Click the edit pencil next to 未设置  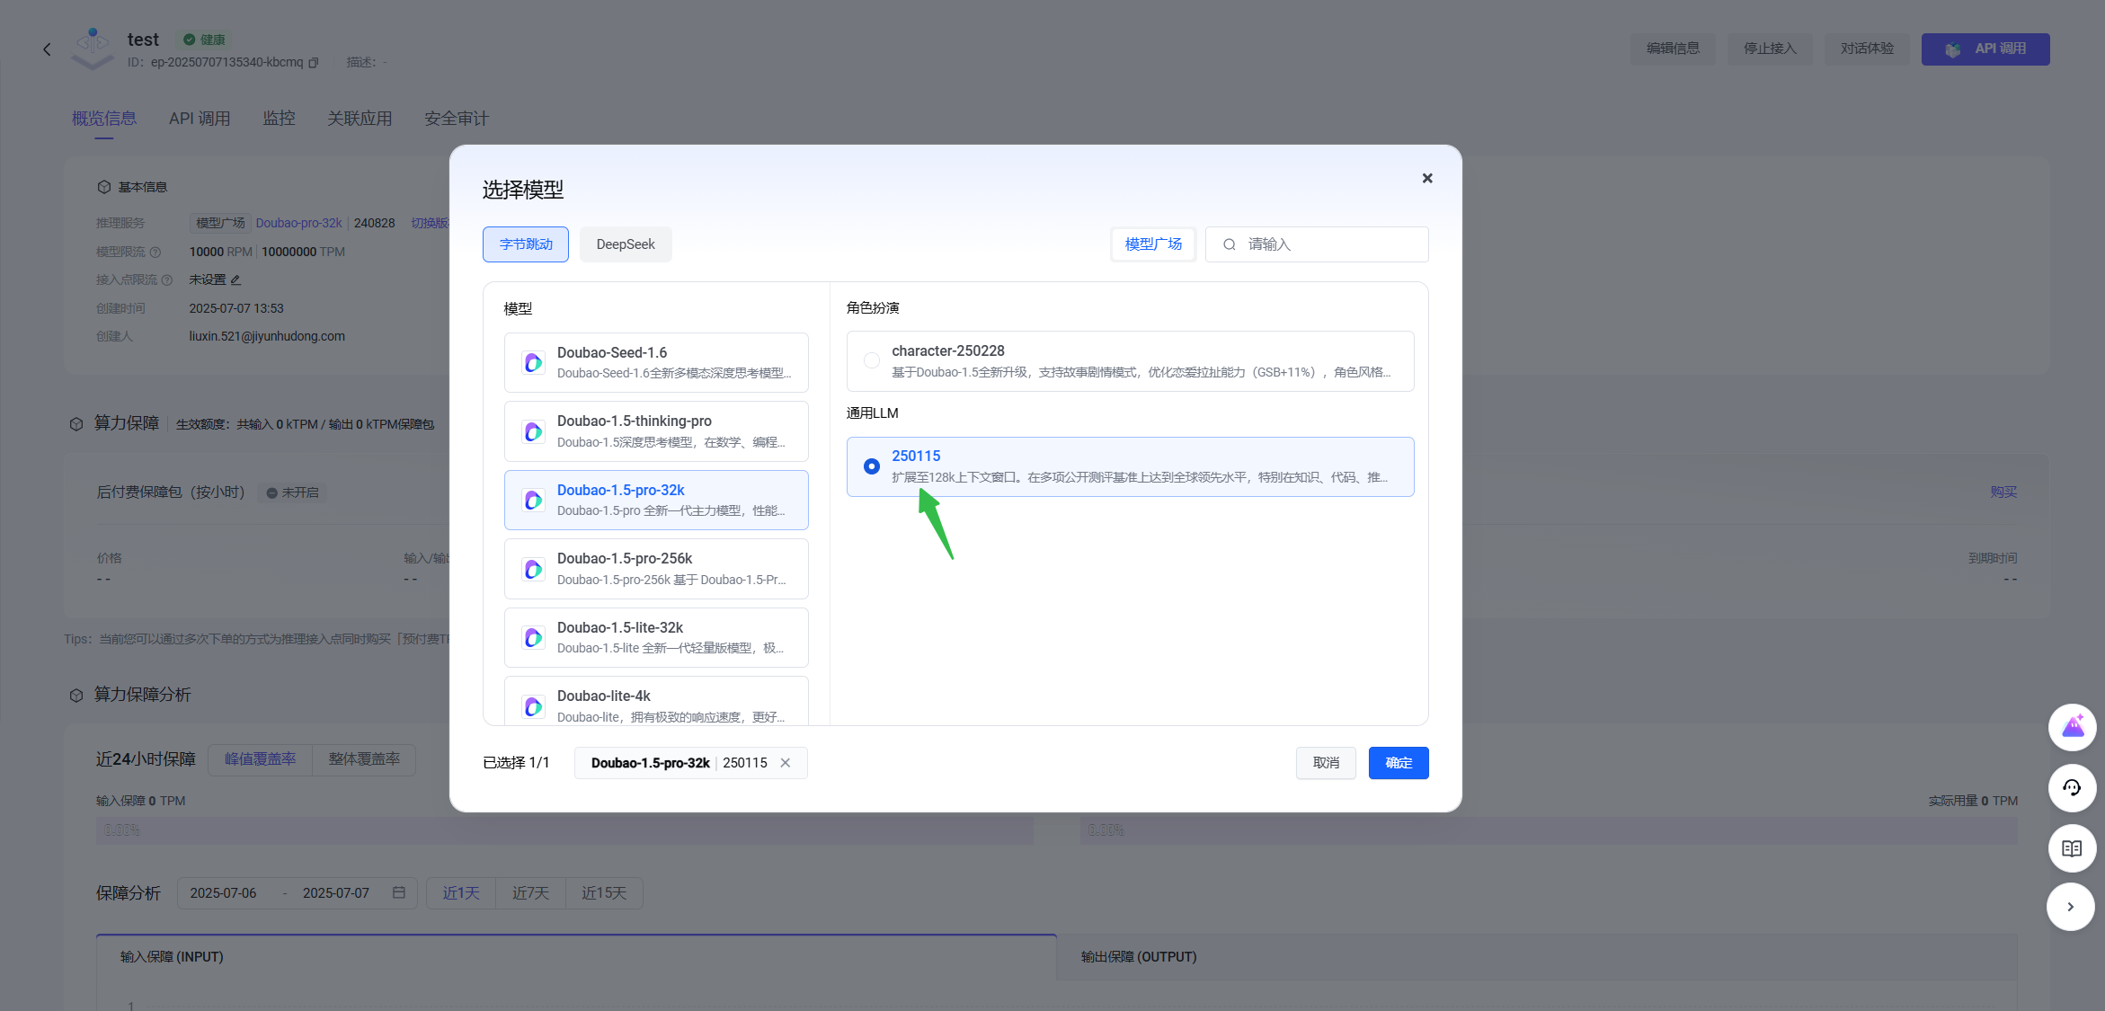(236, 280)
